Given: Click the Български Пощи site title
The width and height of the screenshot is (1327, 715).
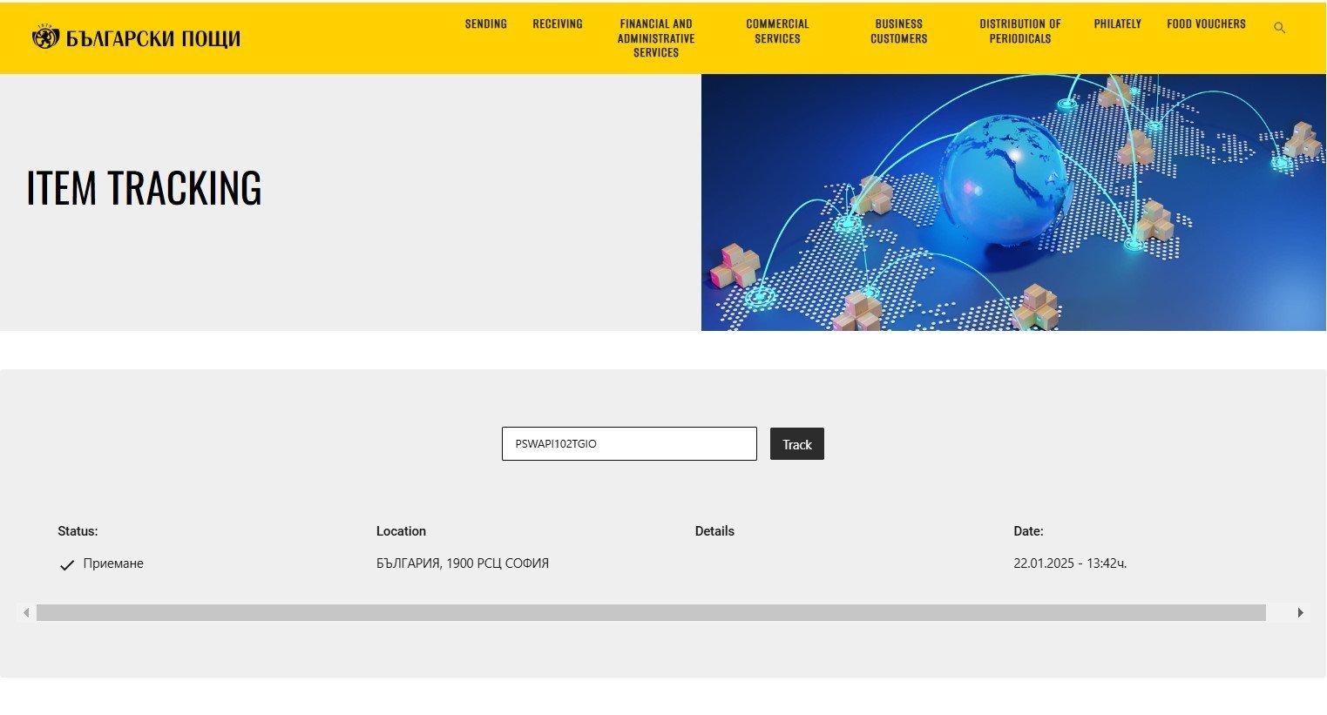Looking at the screenshot, I should click(x=153, y=38).
